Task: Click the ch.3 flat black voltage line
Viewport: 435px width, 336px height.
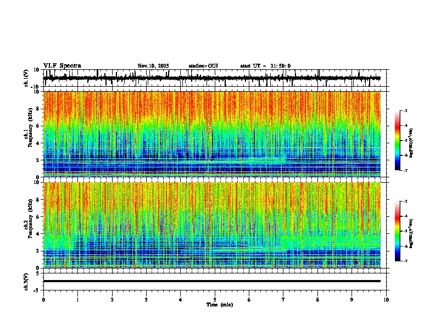Action: [x=211, y=281]
